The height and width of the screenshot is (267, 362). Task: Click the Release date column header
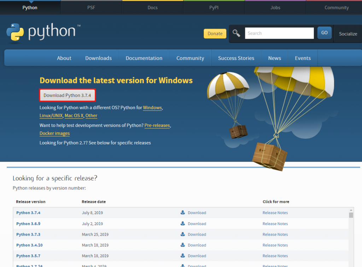(94, 202)
